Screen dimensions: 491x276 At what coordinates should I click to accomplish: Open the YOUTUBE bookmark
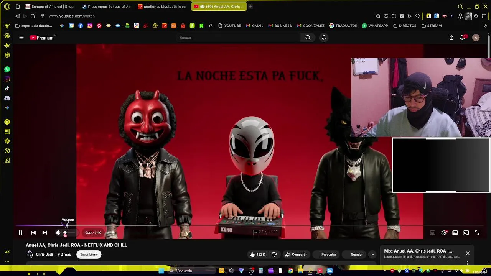[229, 26]
